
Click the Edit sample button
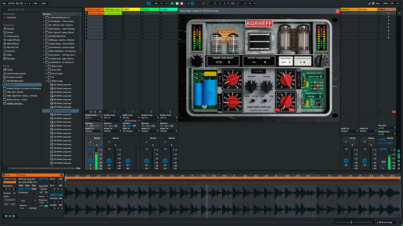pos(21,185)
